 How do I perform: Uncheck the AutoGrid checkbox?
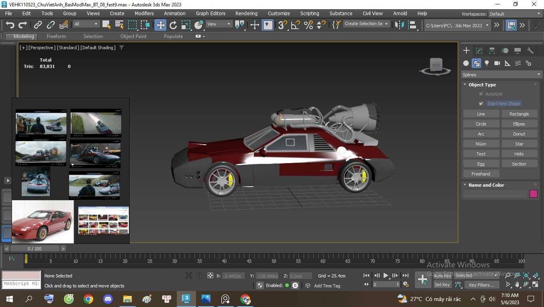point(481,94)
